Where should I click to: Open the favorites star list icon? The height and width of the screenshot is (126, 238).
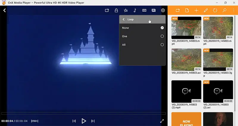pos(126,10)
